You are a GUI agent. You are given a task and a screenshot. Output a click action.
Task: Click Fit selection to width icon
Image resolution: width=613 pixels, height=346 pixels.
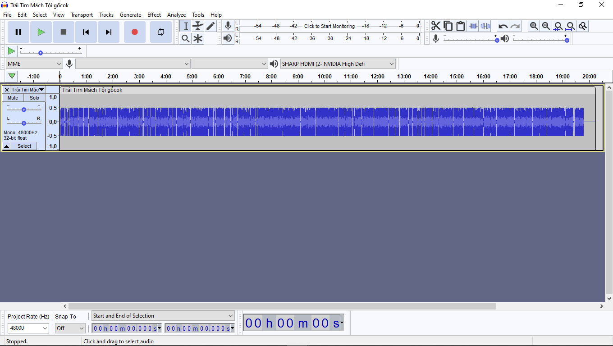(x=558, y=26)
